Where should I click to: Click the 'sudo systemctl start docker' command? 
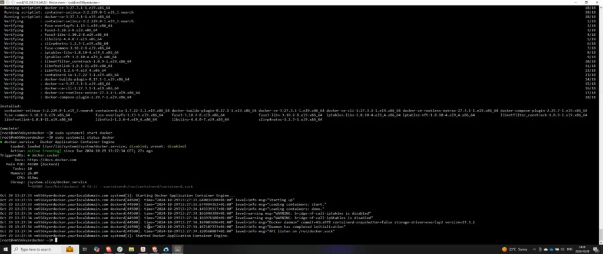[x=84, y=133]
